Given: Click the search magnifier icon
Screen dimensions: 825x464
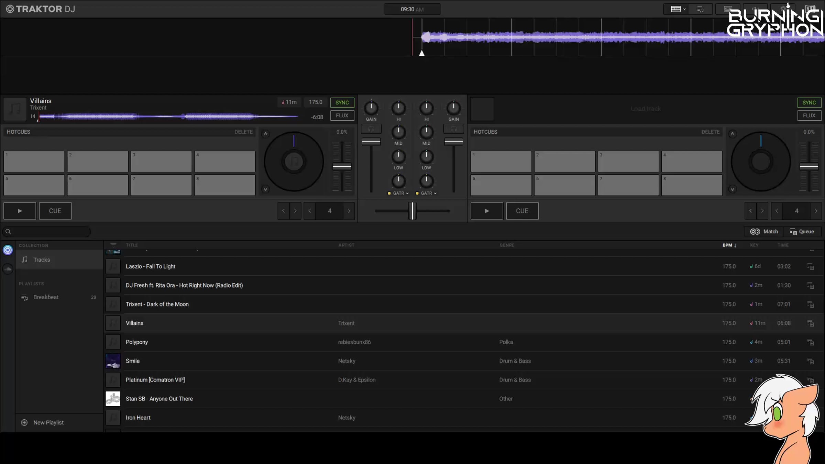Looking at the screenshot, I should pyautogui.click(x=8, y=232).
